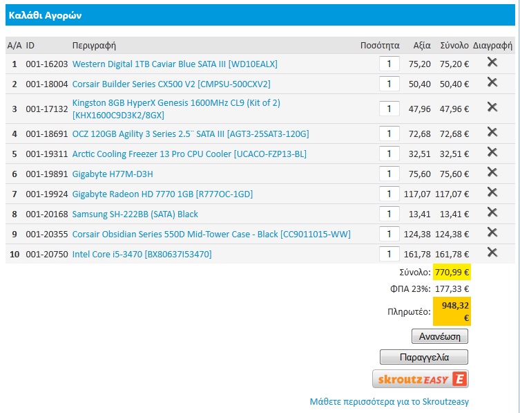Open Samsung SH-222BB (SATA) Black link
The width and height of the screenshot is (520, 413).
click(x=135, y=214)
